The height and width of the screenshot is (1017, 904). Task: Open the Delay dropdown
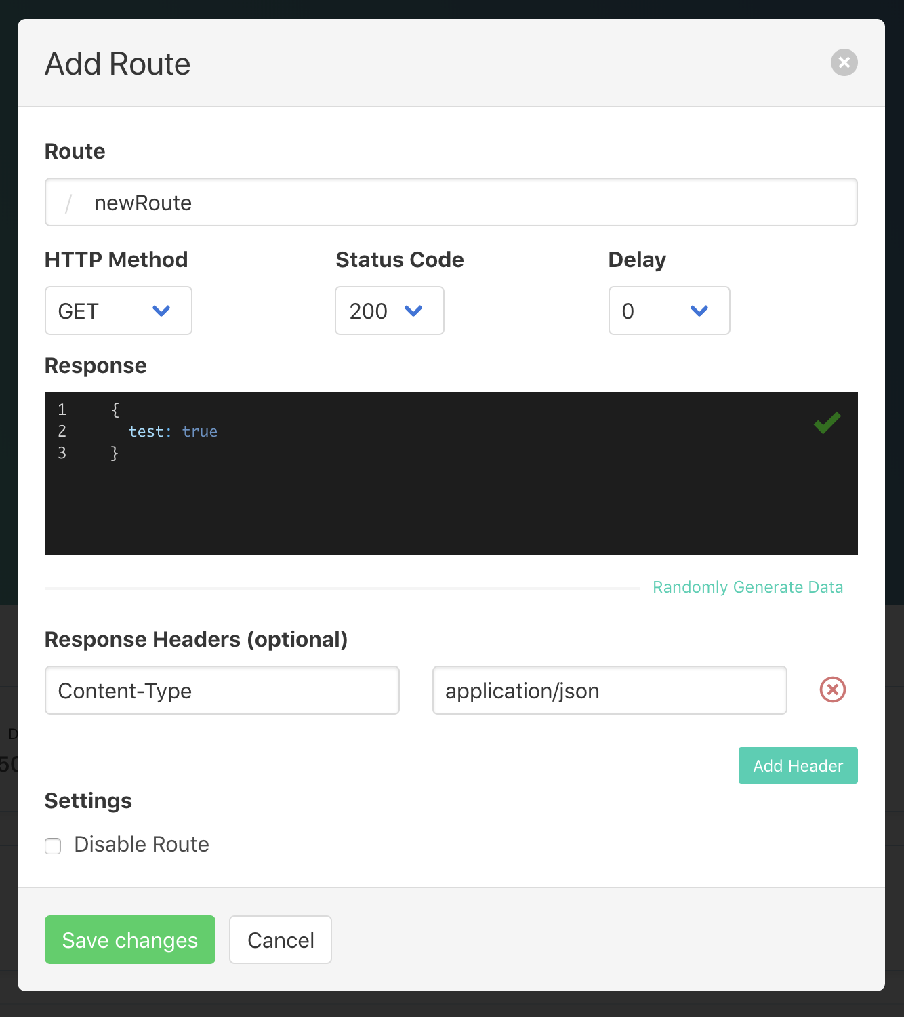click(669, 311)
